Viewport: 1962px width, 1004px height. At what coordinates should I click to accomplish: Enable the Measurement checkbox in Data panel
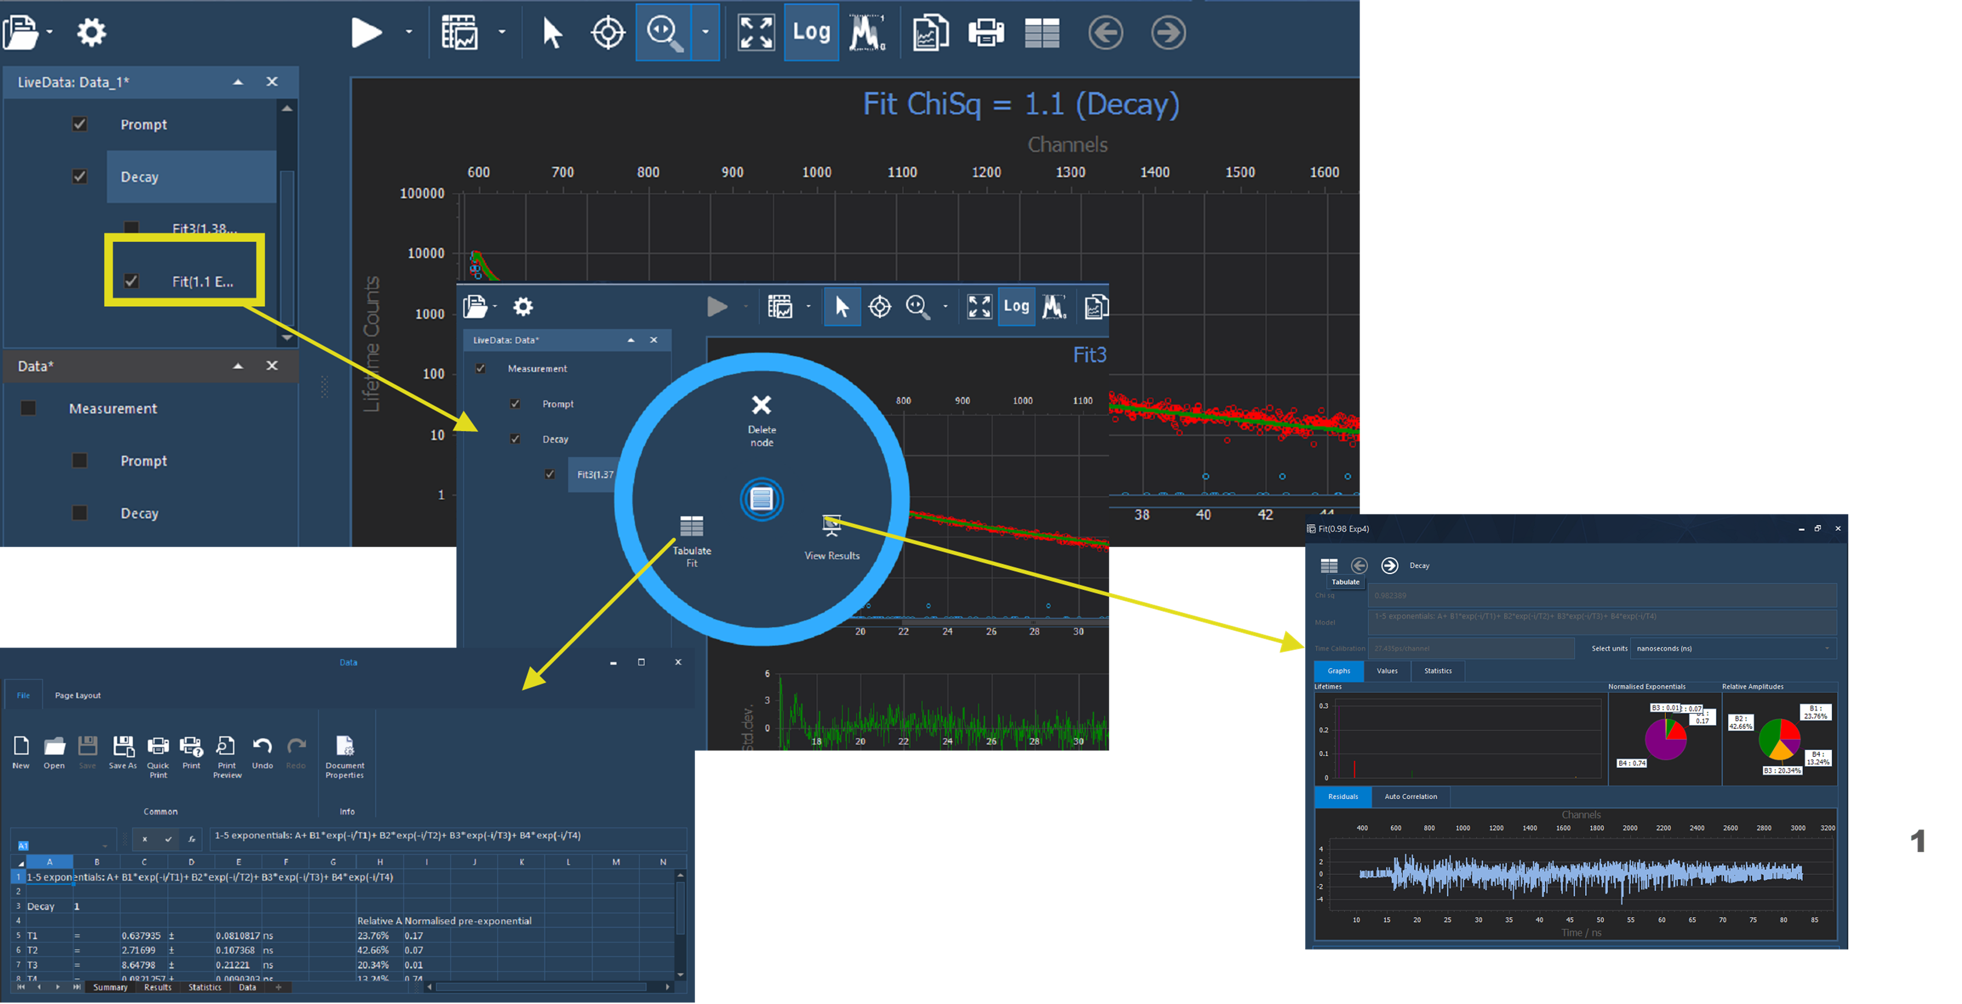(x=28, y=408)
